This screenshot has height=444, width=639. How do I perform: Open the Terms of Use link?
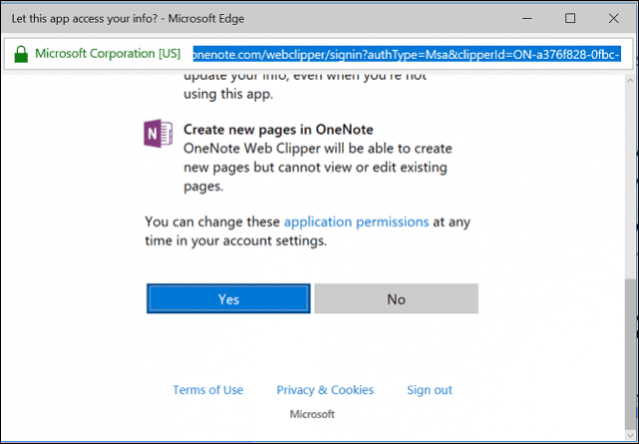208,390
